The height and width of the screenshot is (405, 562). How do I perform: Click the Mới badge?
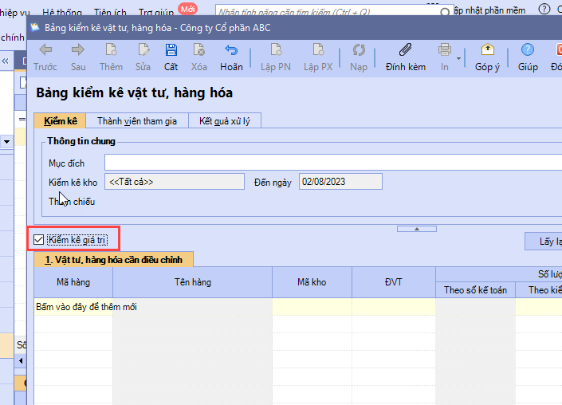tap(188, 9)
